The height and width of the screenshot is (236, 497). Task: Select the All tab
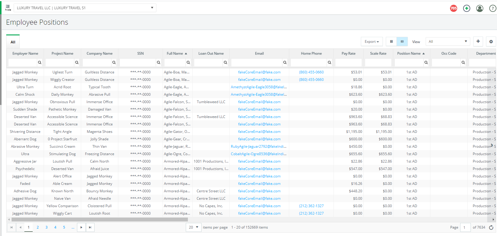click(13, 42)
